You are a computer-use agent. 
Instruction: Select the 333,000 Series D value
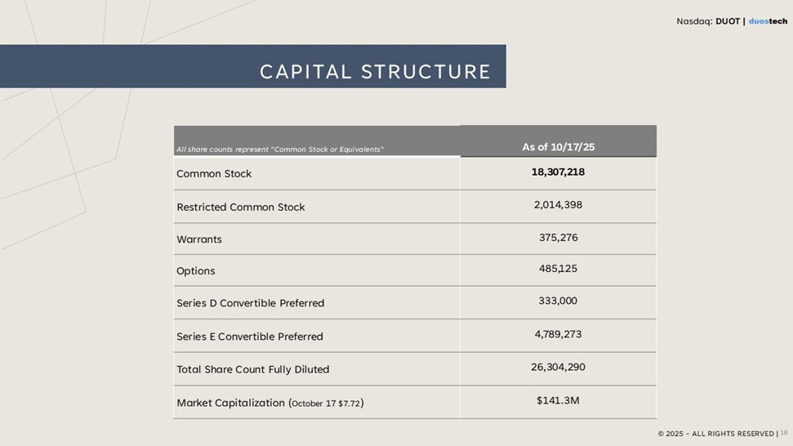pyautogui.click(x=558, y=301)
